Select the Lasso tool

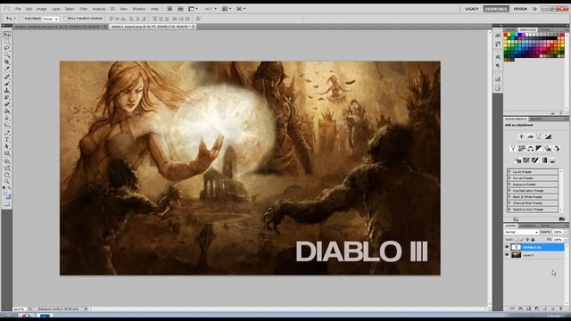pos(7,49)
